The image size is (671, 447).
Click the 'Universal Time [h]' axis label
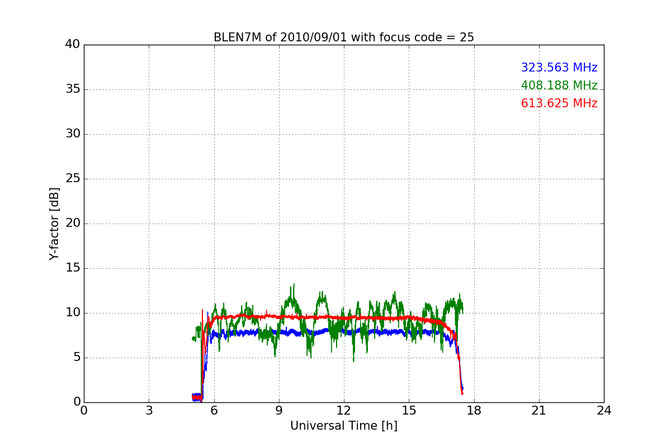343,426
